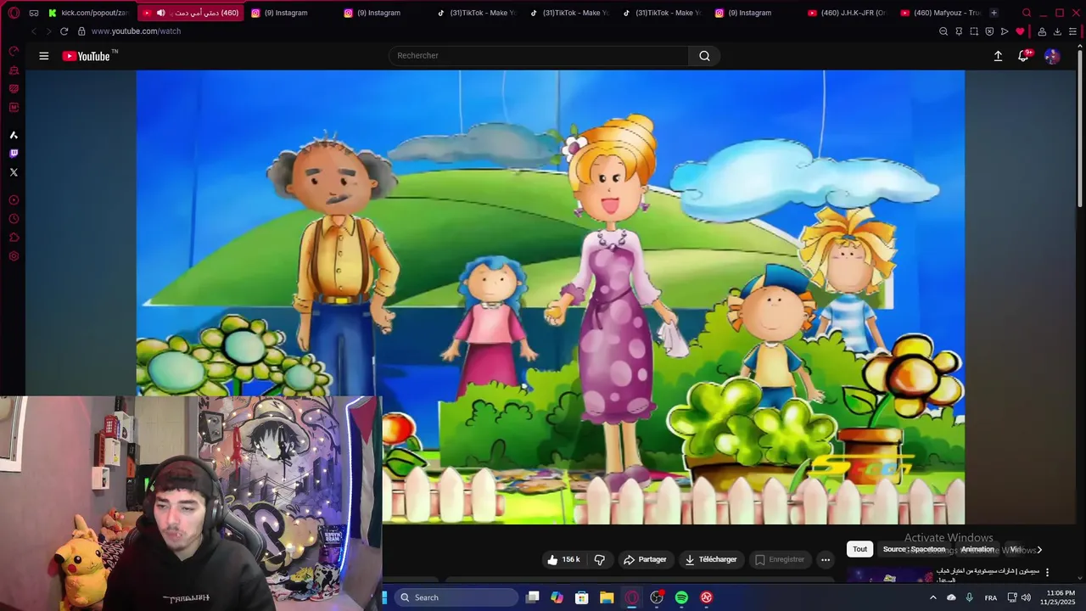Open the volume icon in system tray
This screenshot has height=611, width=1086.
tap(1026, 597)
